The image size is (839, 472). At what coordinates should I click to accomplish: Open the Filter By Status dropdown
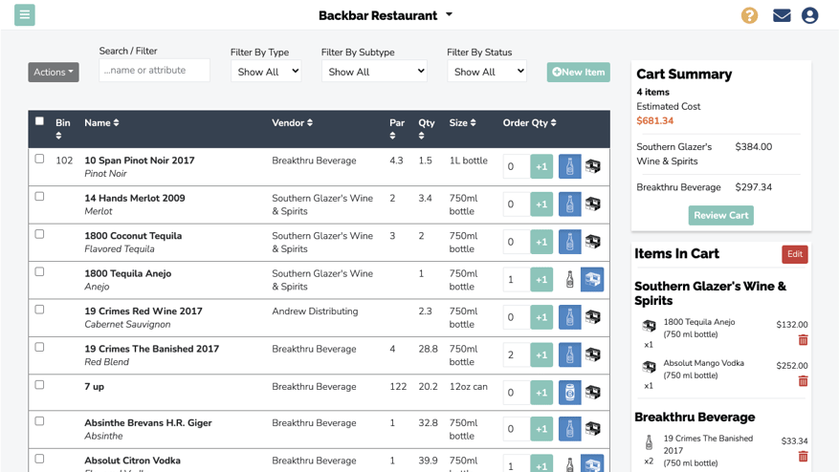487,71
